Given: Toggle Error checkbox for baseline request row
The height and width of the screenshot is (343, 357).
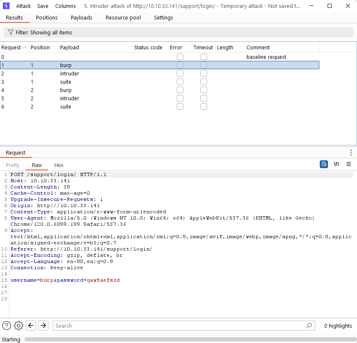Looking at the screenshot, I should pyautogui.click(x=180, y=57).
